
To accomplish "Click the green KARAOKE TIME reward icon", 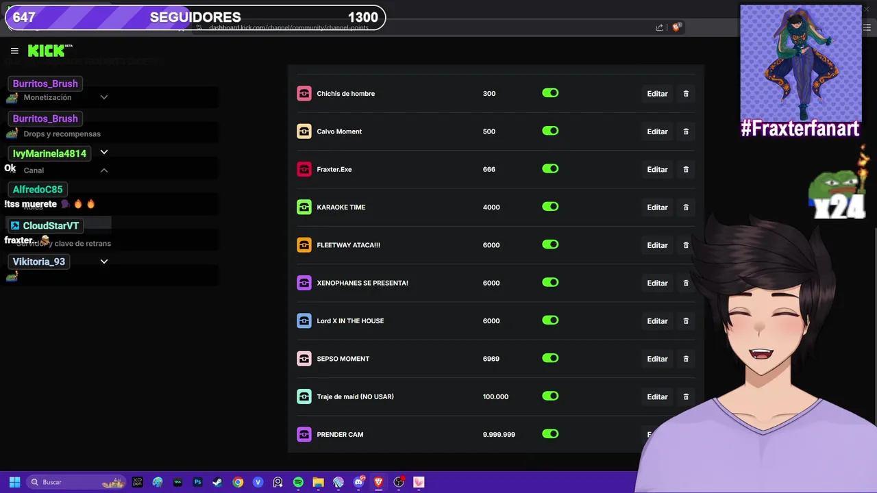I will (304, 207).
